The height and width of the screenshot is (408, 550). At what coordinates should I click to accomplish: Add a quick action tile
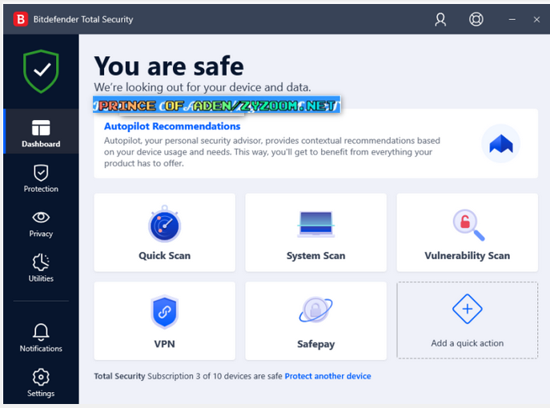pos(468,320)
